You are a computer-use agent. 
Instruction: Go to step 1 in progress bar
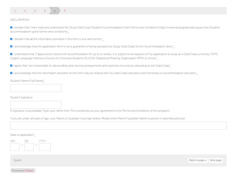(x=15, y=11)
